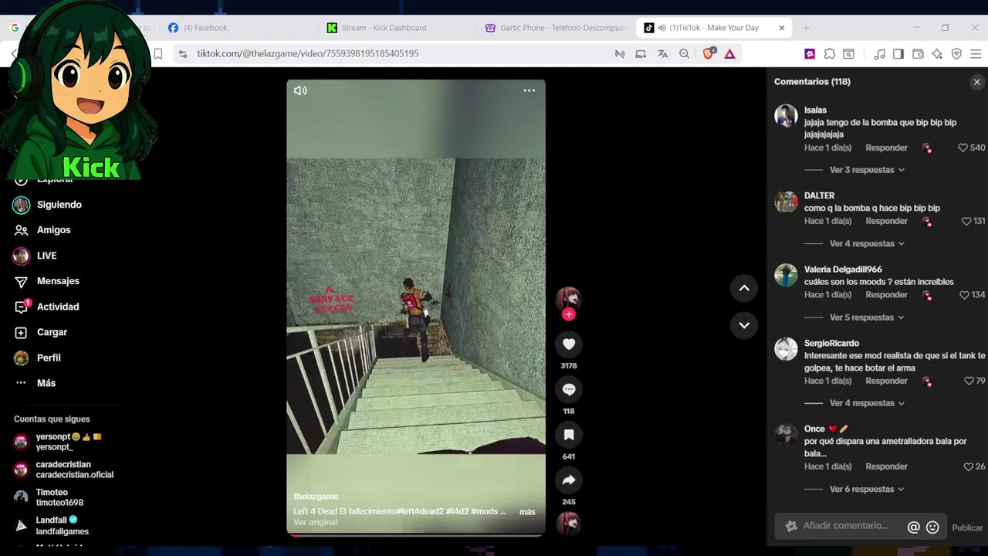Like Once's comment
988x556 pixels.
969,466
